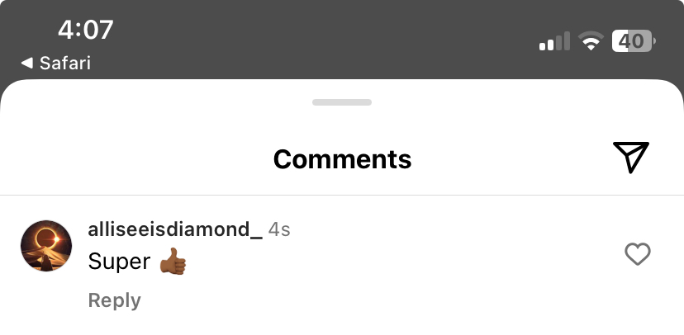This screenshot has height=335, width=684.
Task: Tap the 40 battery percentage number
Action: point(631,41)
